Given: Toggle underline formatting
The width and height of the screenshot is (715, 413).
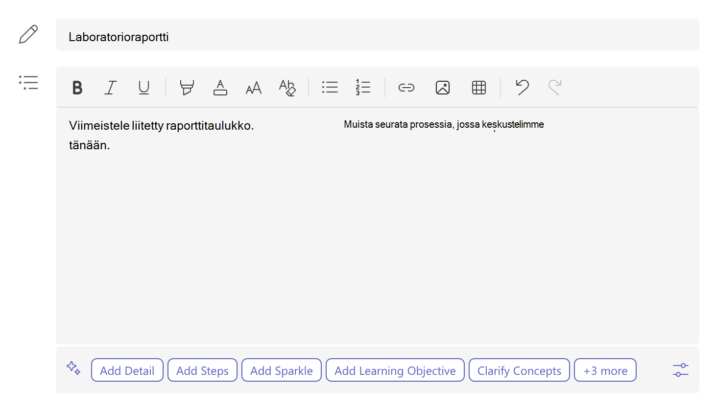Looking at the screenshot, I should click(144, 88).
